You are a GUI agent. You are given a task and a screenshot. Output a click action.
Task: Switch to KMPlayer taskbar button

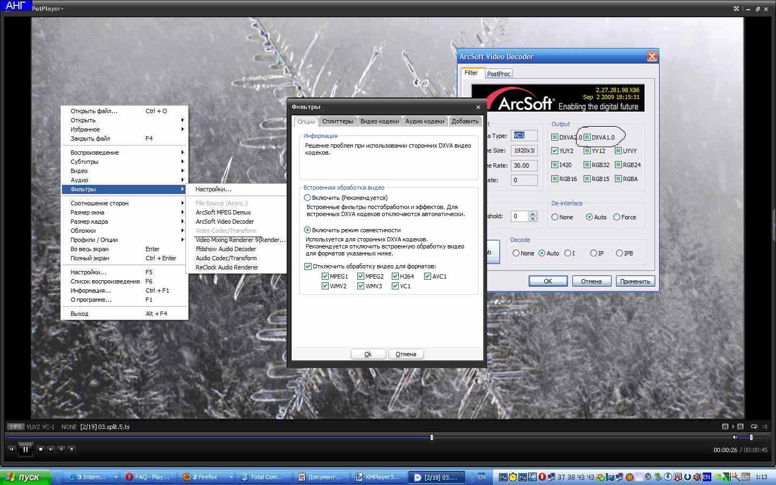(380, 477)
